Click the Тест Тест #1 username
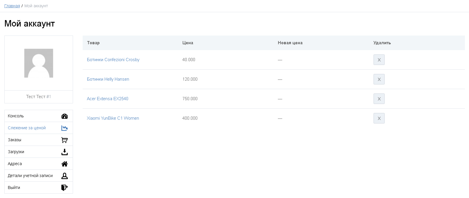The height and width of the screenshot is (198, 469). pyautogui.click(x=38, y=97)
